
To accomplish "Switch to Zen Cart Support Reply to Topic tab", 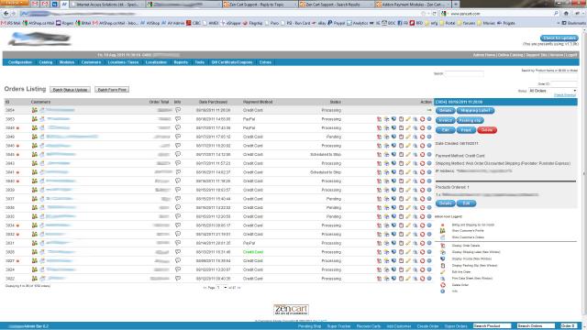I will pyautogui.click(x=259, y=5).
